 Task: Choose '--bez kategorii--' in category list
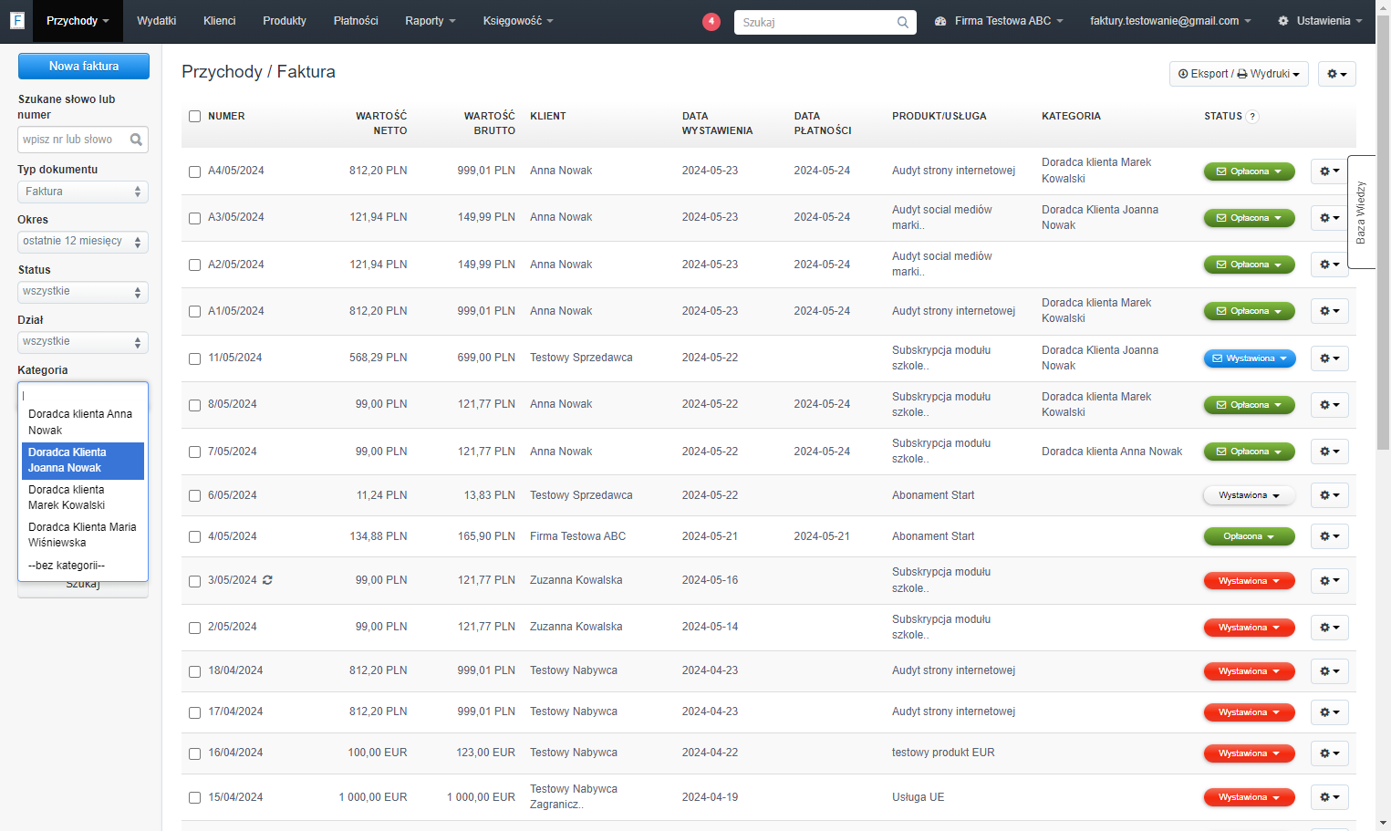(x=83, y=566)
